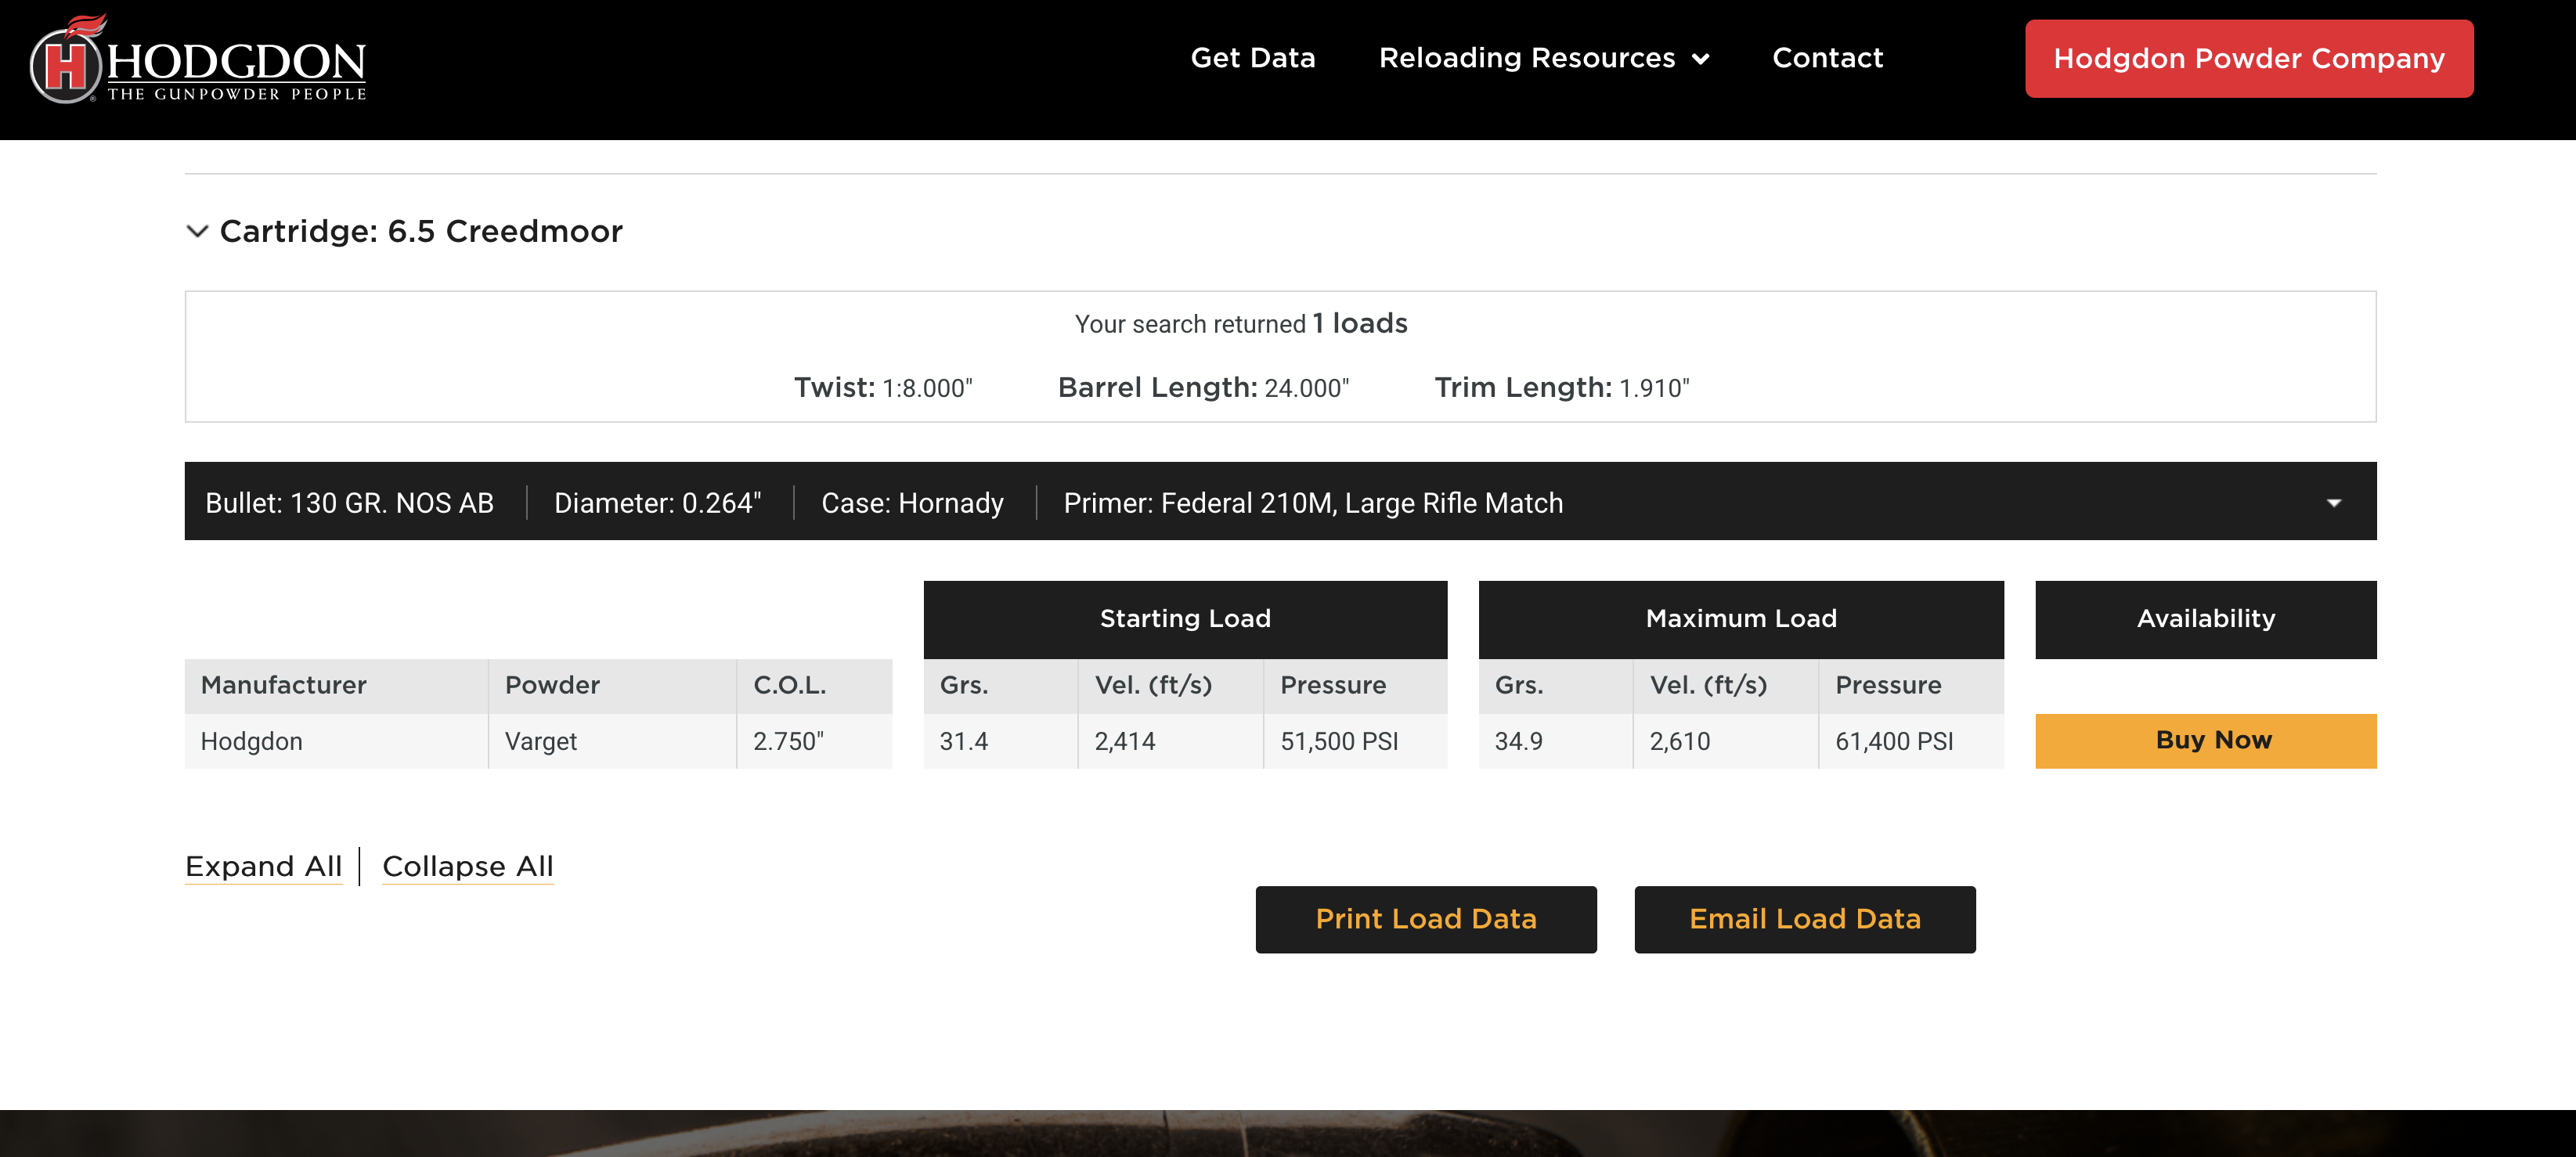Visit Hodgdon Powder Company site
This screenshot has width=2576, height=1157.
click(x=2249, y=59)
